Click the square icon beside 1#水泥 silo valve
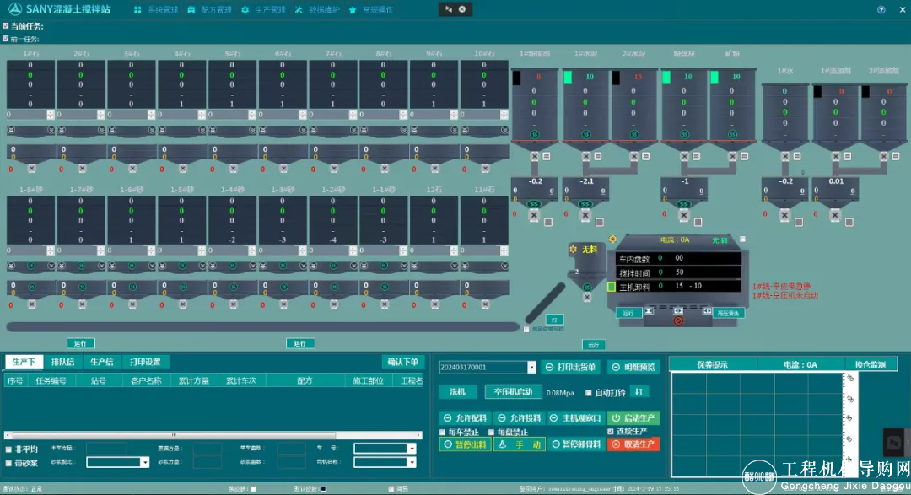911x495 pixels. point(598,156)
